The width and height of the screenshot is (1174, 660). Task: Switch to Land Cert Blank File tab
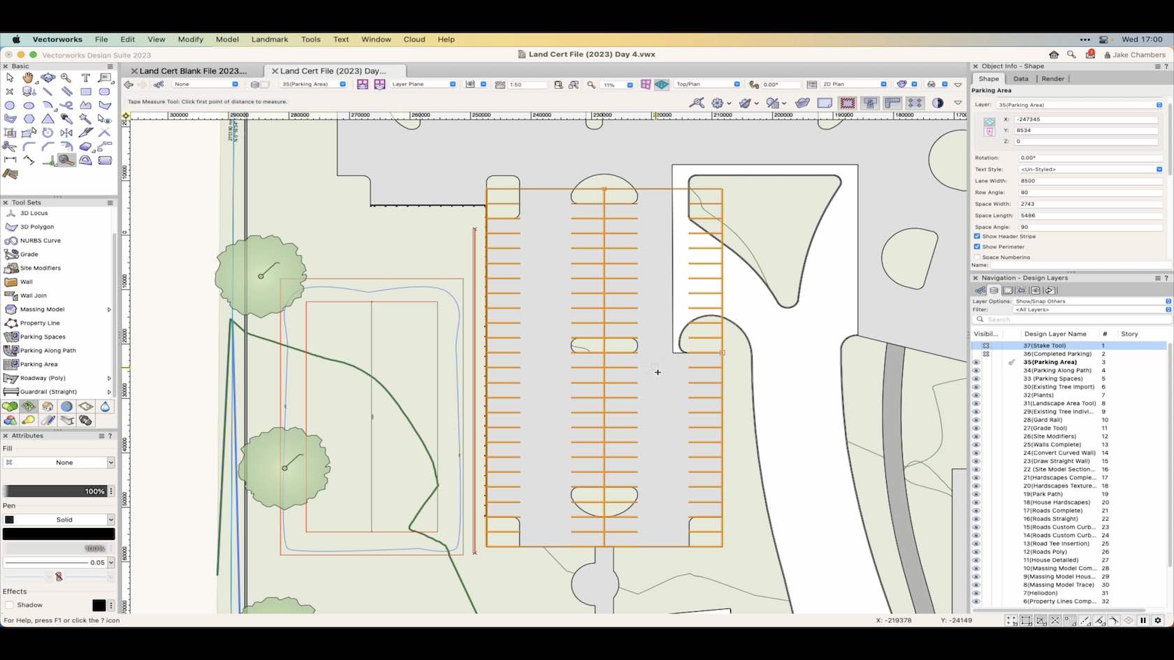click(x=193, y=71)
